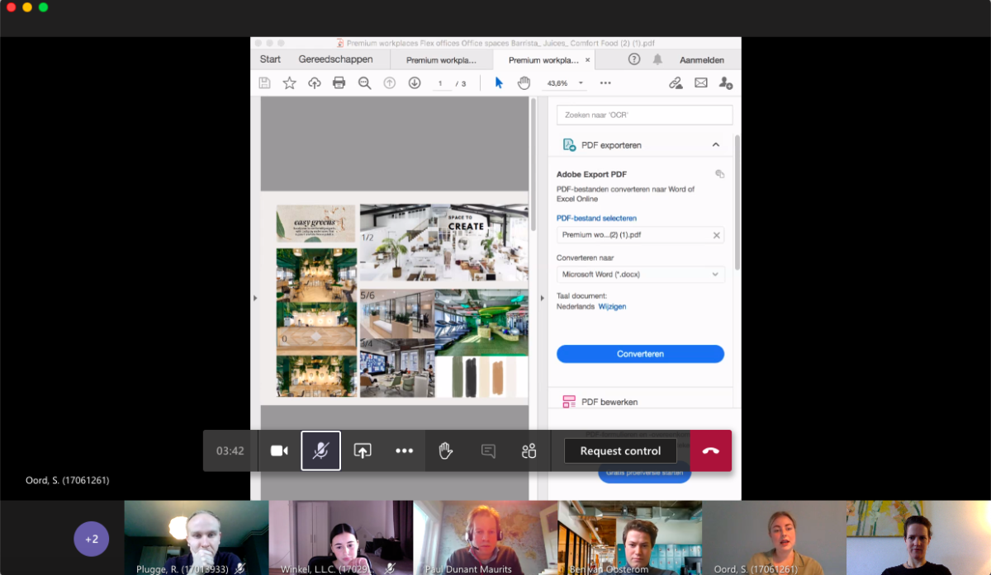Open the help question mark icon
The height and width of the screenshot is (575, 991).
[x=634, y=59]
